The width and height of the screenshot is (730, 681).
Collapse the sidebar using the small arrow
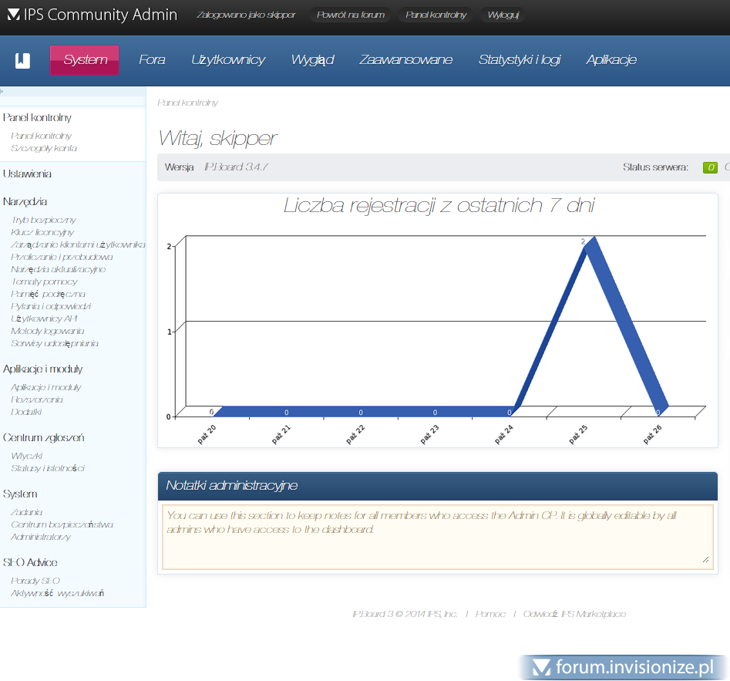(x=2, y=91)
